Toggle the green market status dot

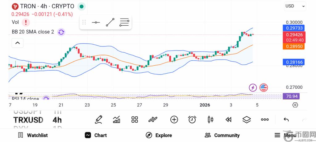pos(81,6)
